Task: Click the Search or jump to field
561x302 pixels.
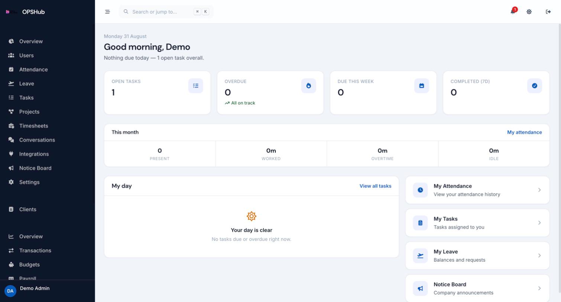Action: click(166, 12)
